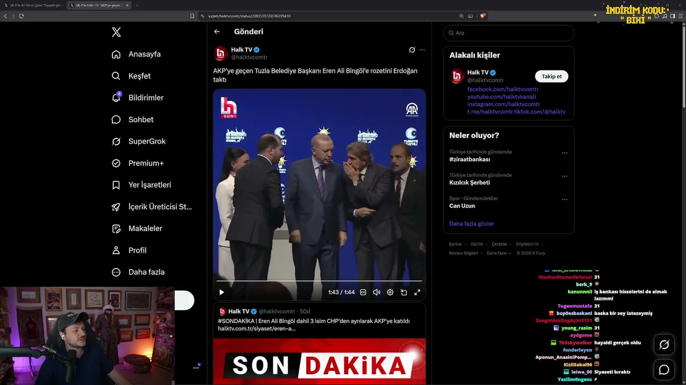The width and height of the screenshot is (686, 385).
Task: Open instagram.com/halktvcomtr link
Action: (x=504, y=104)
